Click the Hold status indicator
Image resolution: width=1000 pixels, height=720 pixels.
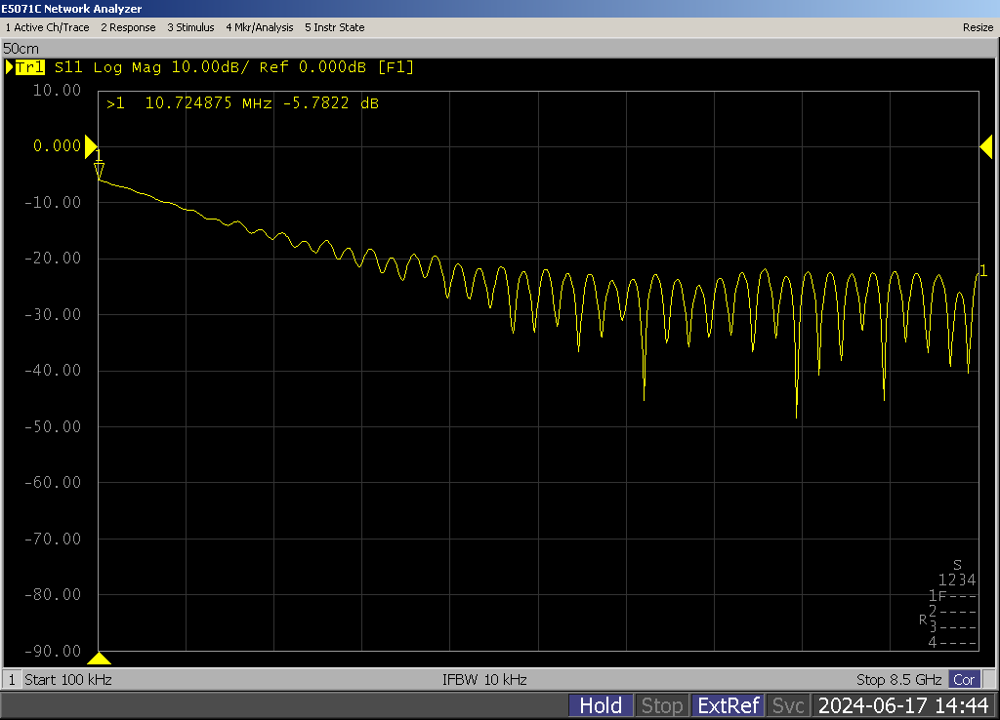[x=600, y=705]
